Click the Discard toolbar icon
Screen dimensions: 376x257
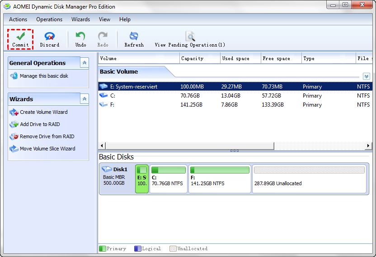tap(50, 37)
